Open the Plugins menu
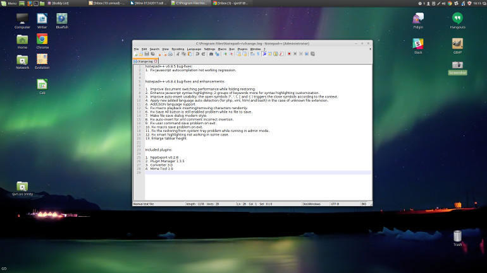Image resolution: width=487 pixels, height=273 pixels. [243, 49]
